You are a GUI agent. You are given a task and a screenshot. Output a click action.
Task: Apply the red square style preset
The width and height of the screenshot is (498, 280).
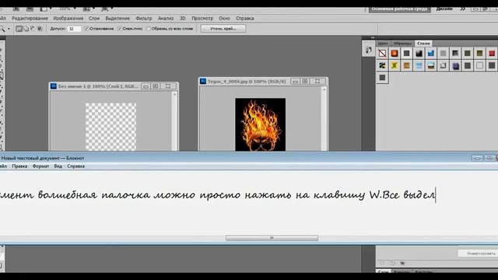point(492,54)
